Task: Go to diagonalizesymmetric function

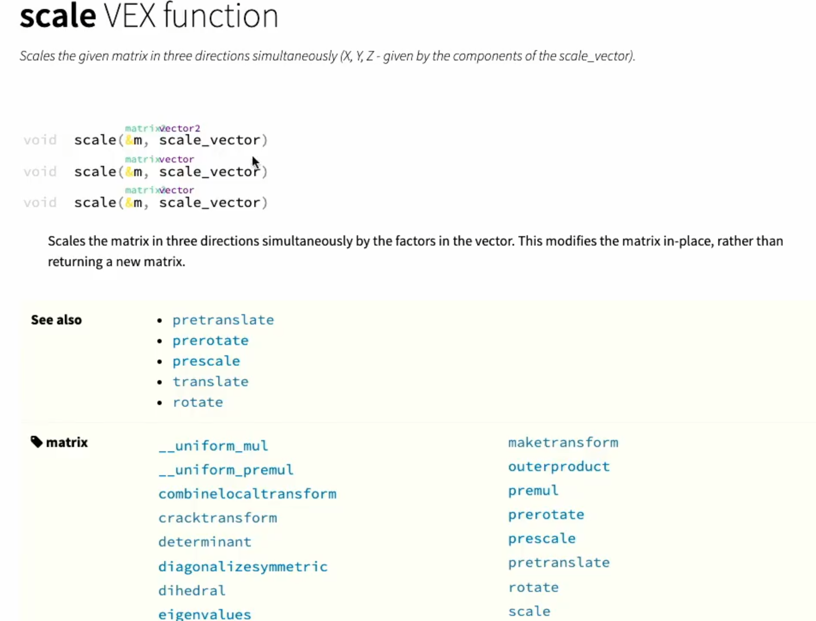Action: tap(243, 567)
